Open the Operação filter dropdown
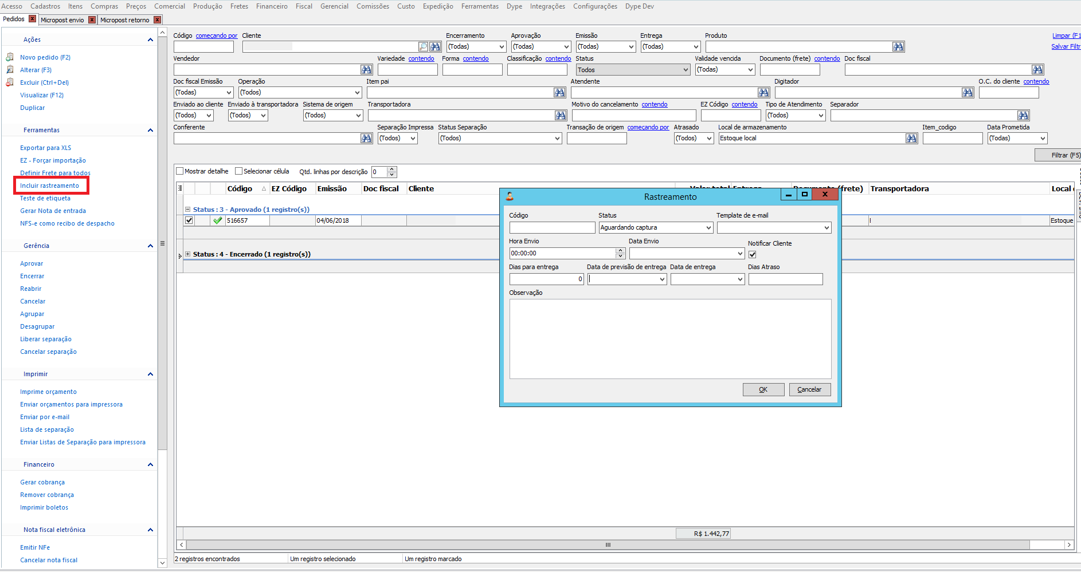The width and height of the screenshot is (1081, 572). click(357, 93)
